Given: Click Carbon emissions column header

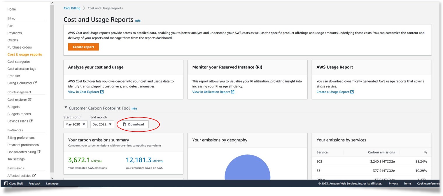Looking at the screenshot, I should (x=381, y=152).
